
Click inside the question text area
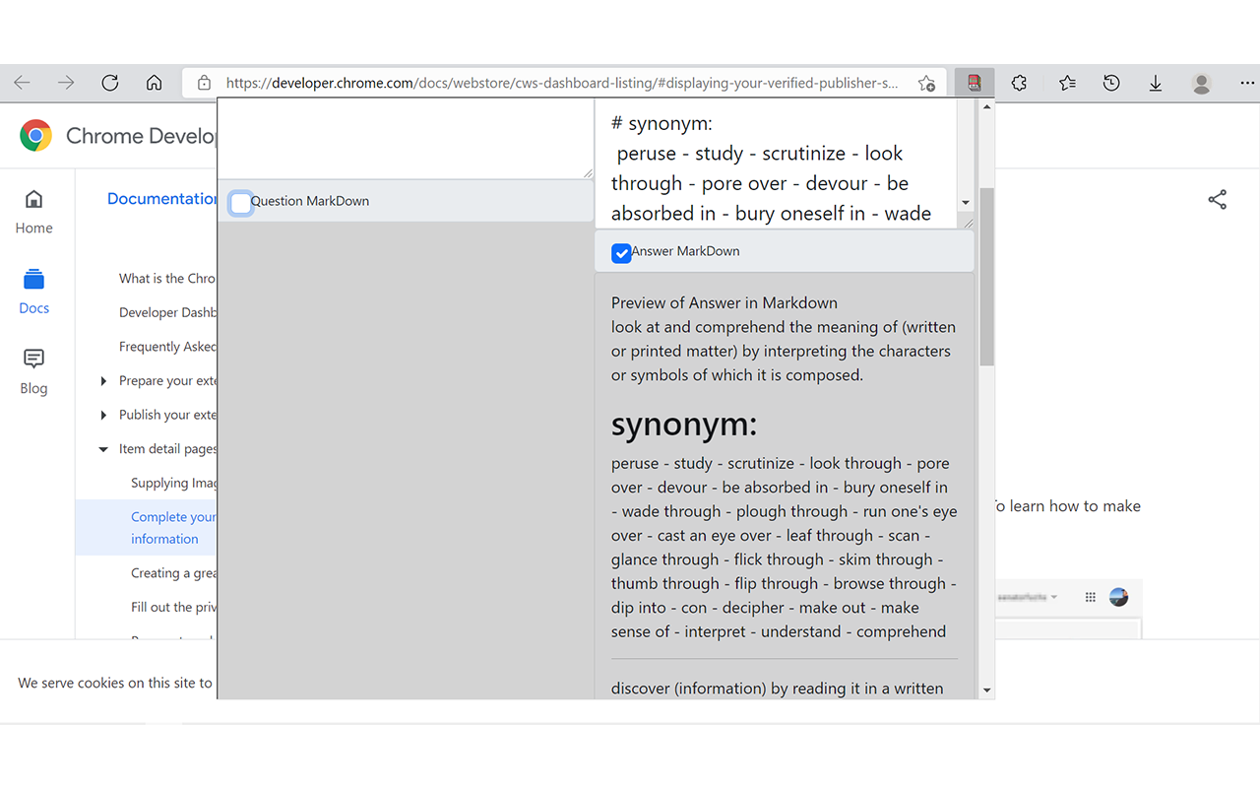click(x=406, y=138)
